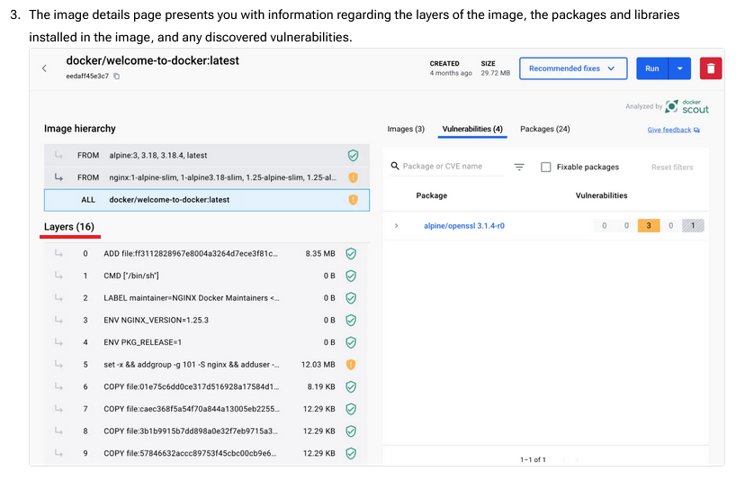Image resolution: width=736 pixels, height=490 pixels.
Task: Click orange warning shield on nginx hierarchy row
Action: coord(353,177)
